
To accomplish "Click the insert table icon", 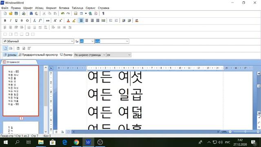I will (81, 13).
